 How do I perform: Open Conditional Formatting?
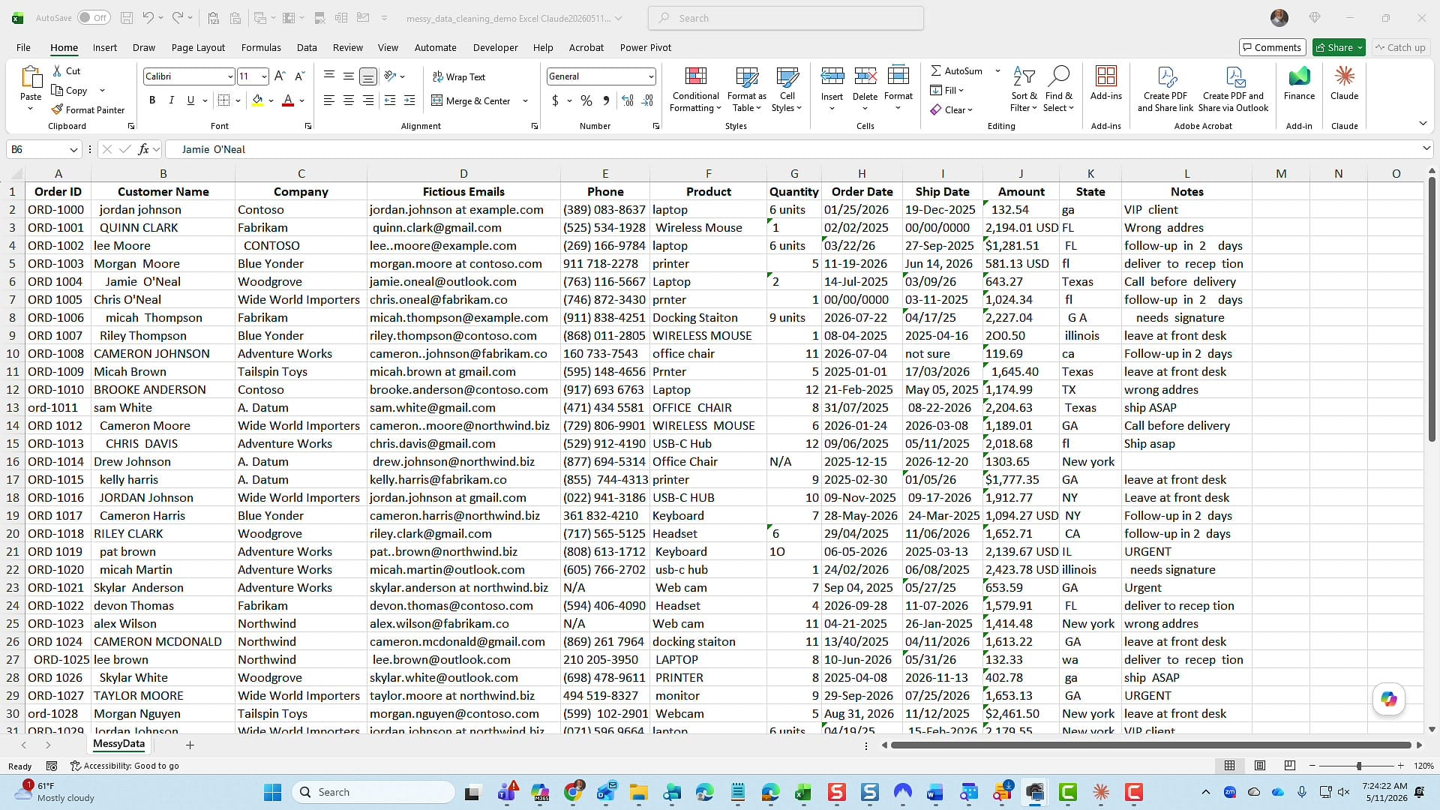(x=695, y=90)
